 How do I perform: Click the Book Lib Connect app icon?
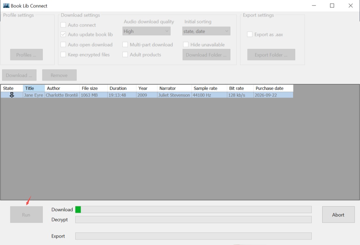pos(6,6)
